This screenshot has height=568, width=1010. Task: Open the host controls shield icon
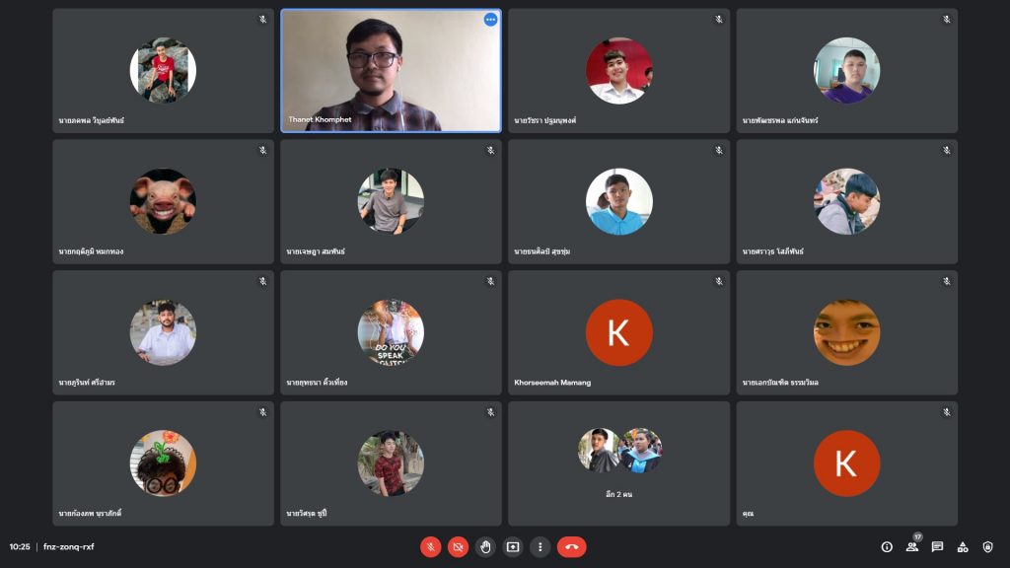[x=988, y=546]
